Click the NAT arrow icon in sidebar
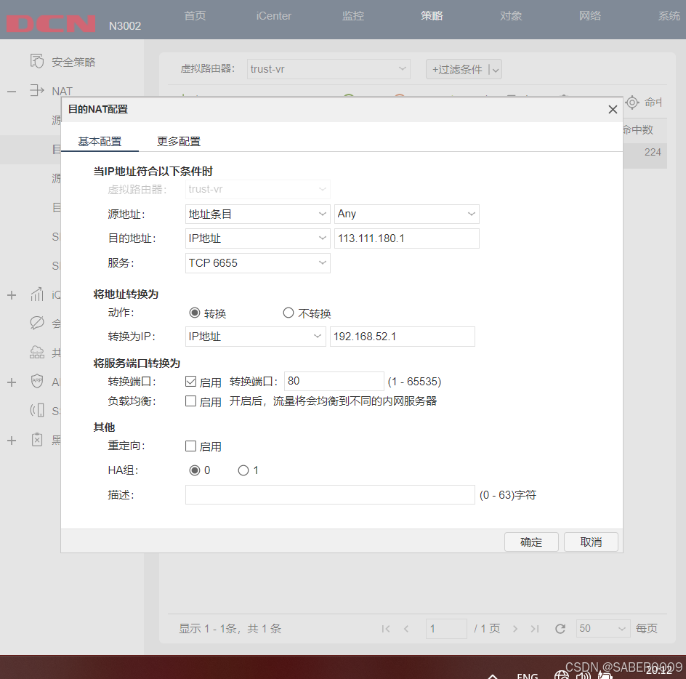 (x=37, y=90)
